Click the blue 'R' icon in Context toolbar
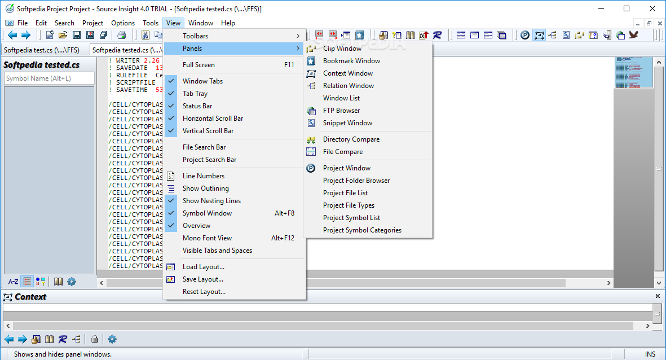The image size is (666, 360). (x=63, y=339)
